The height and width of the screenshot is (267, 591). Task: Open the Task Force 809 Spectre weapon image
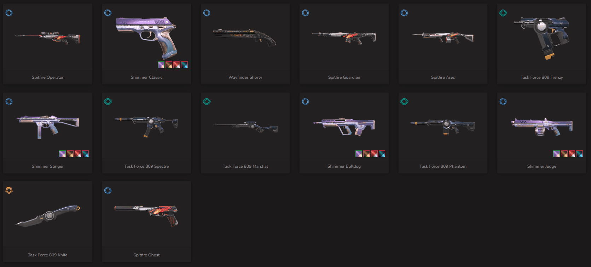(x=146, y=126)
